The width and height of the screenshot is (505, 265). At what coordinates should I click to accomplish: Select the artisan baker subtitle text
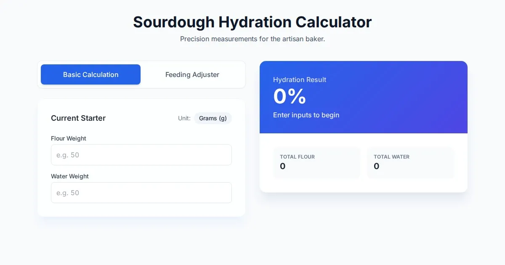pos(252,39)
